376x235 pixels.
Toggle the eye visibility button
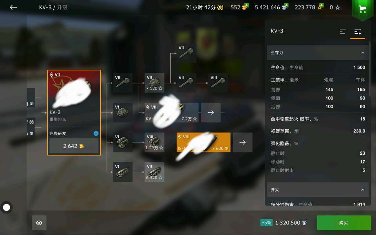tap(39, 223)
